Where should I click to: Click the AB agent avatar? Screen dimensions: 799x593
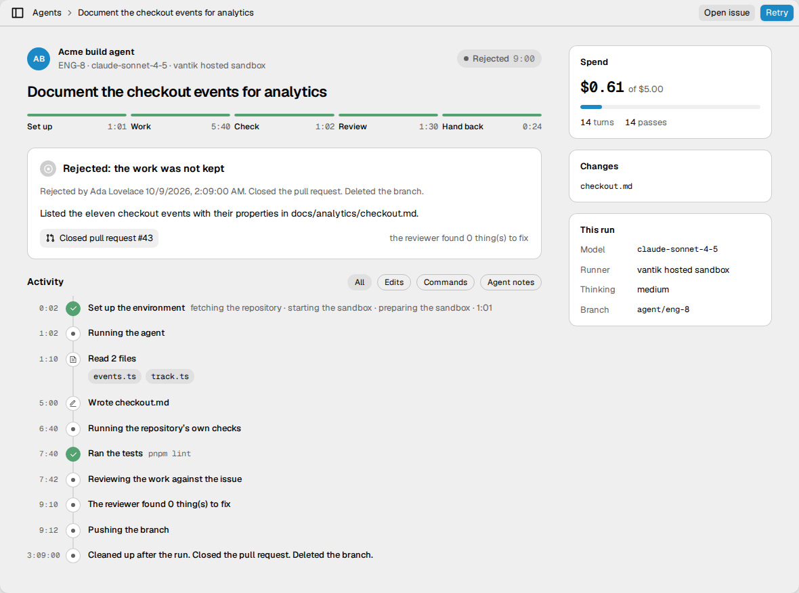point(39,59)
